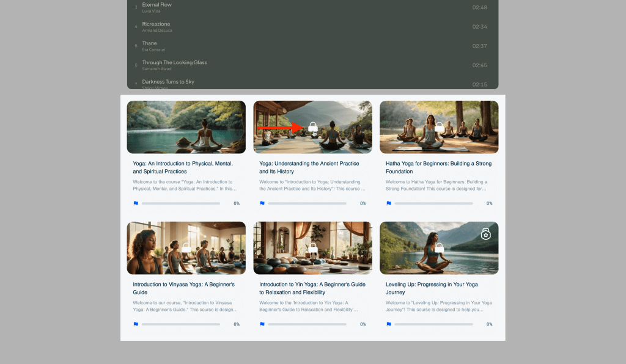
Task: Open the 'Leveling Up: Progressing in Your Yoga Journey' title
Action: pyautogui.click(x=432, y=288)
